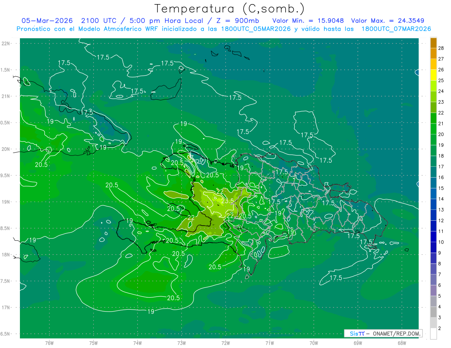Screen dimensions: 451x348
Task: Click the "76W" longitude axis label
Action: tap(49, 343)
